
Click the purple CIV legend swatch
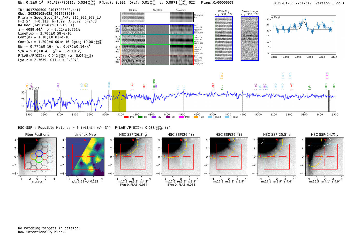(x=154, y=117)
